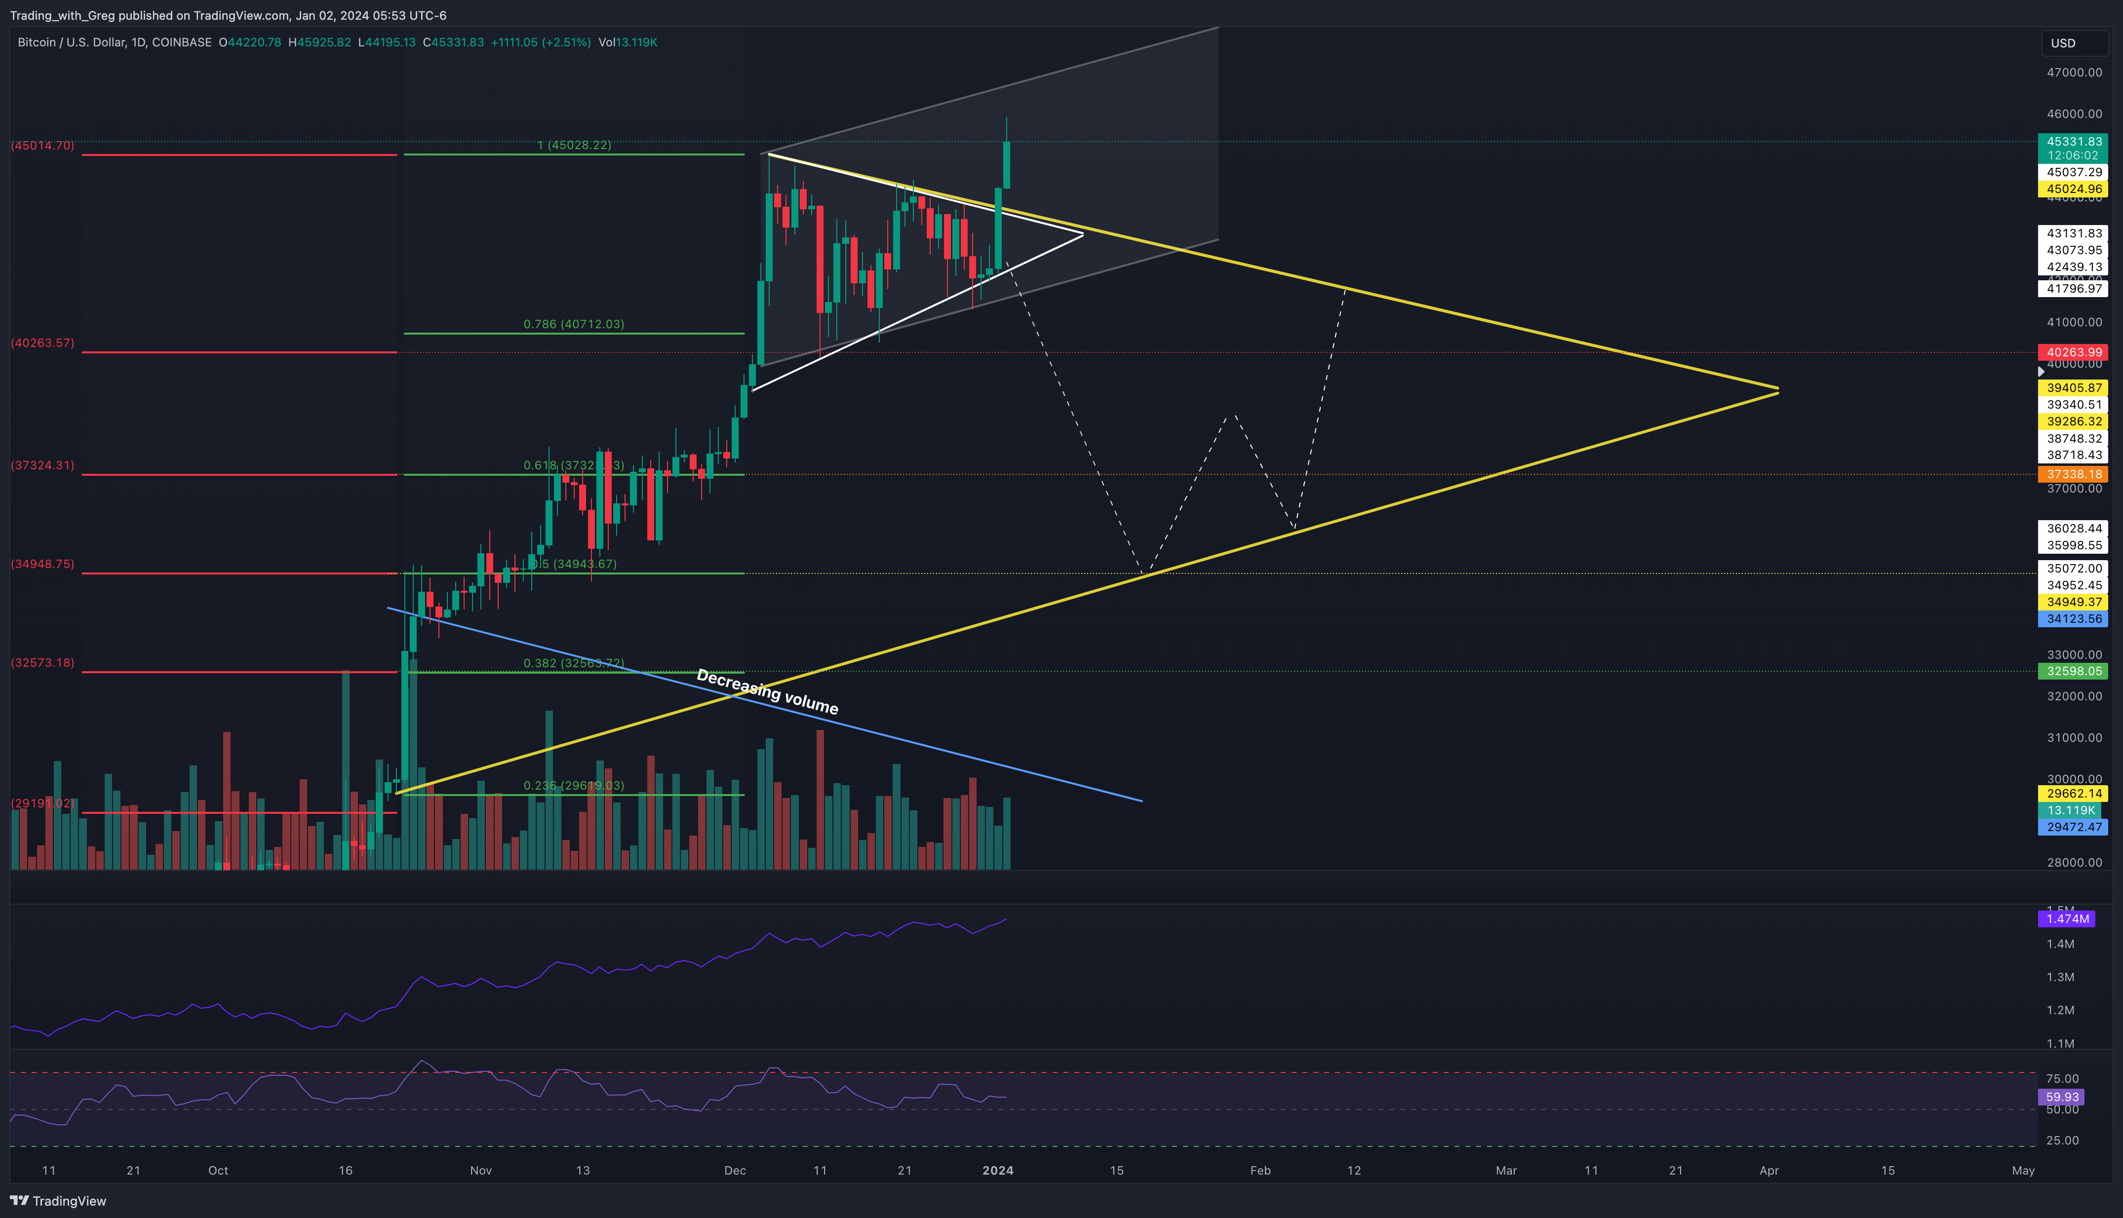Click the red level label (37324.31)

pos(42,465)
